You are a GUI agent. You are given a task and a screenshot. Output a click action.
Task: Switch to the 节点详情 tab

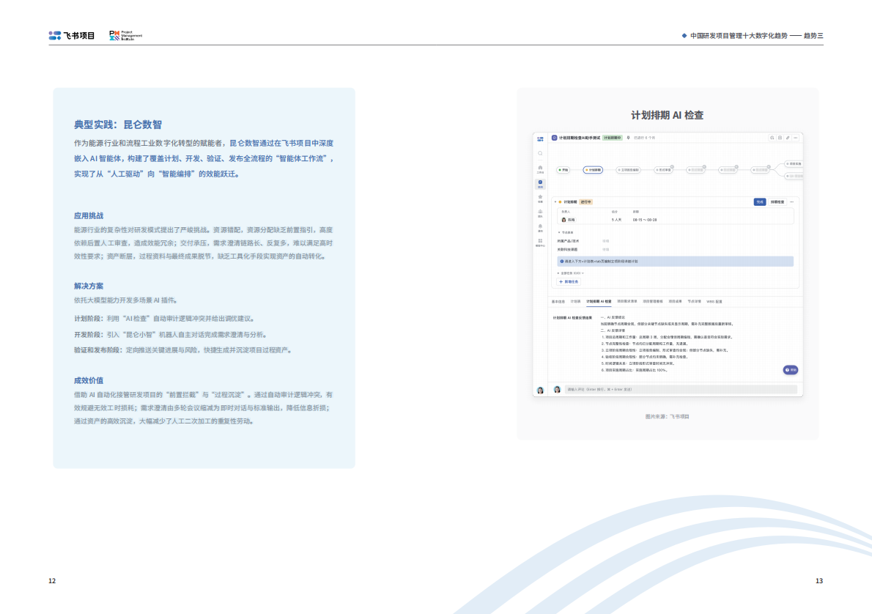(x=694, y=301)
